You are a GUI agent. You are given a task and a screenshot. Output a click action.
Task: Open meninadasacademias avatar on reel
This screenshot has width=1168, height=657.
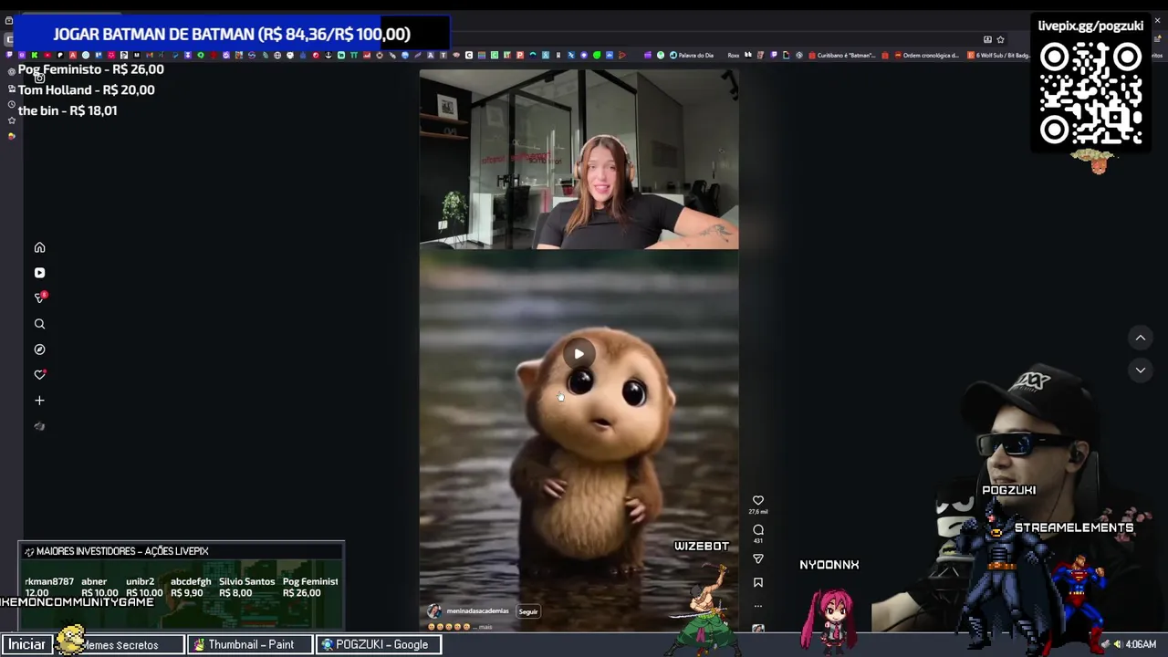click(x=434, y=611)
